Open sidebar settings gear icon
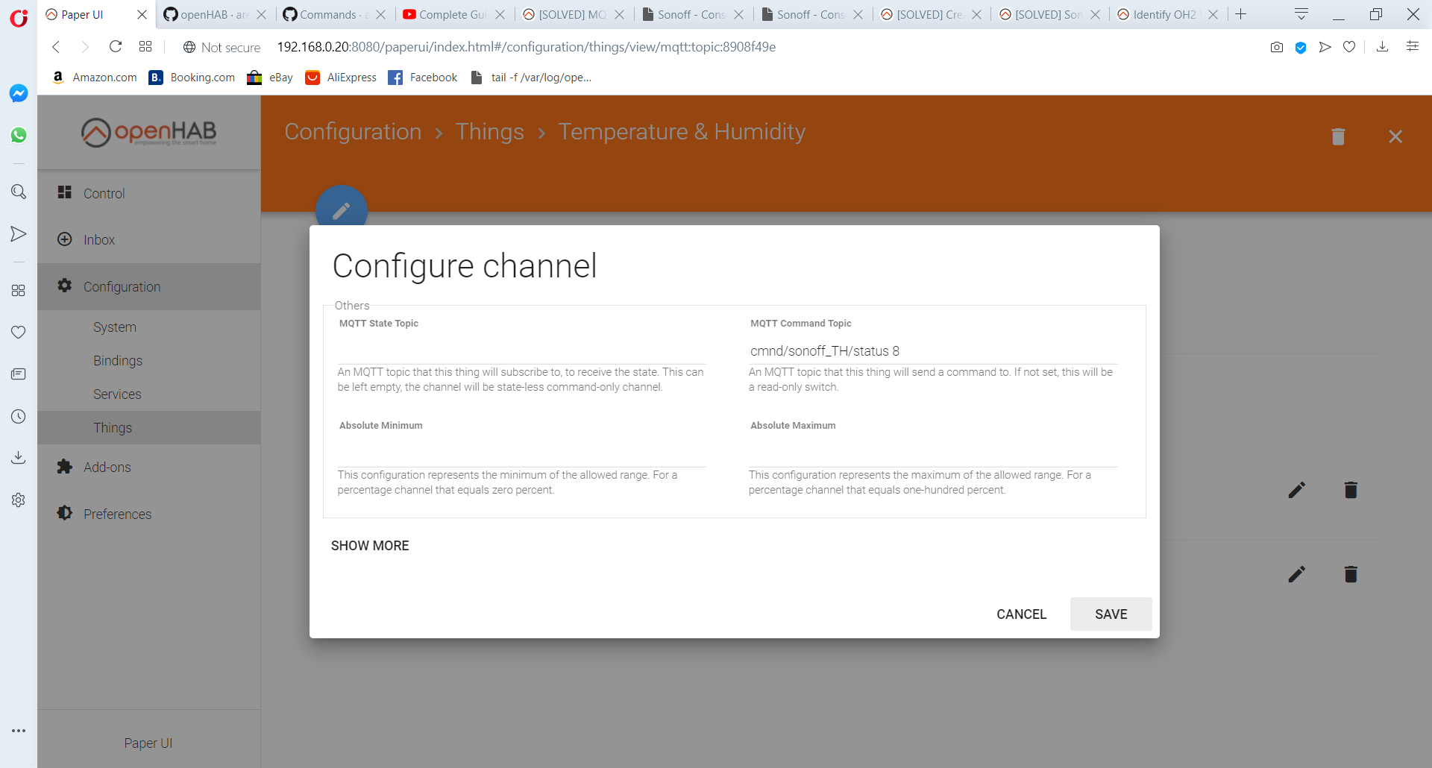Image resolution: width=1432 pixels, height=768 pixels. [19, 500]
